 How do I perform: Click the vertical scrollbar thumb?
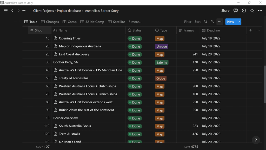tap(265, 84)
